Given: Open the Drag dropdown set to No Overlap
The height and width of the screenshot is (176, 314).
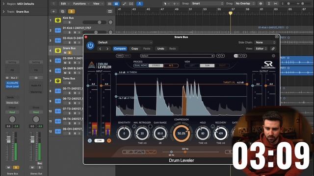Looking at the screenshot, I should click(x=244, y=3).
